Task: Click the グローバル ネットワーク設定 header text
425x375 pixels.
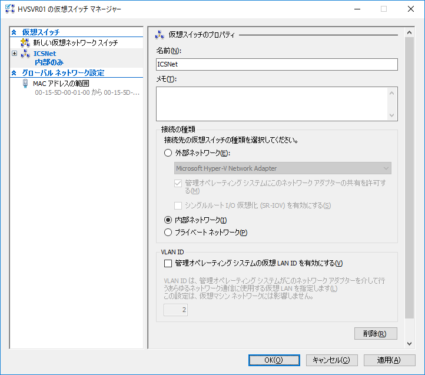Action: click(x=63, y=72)
